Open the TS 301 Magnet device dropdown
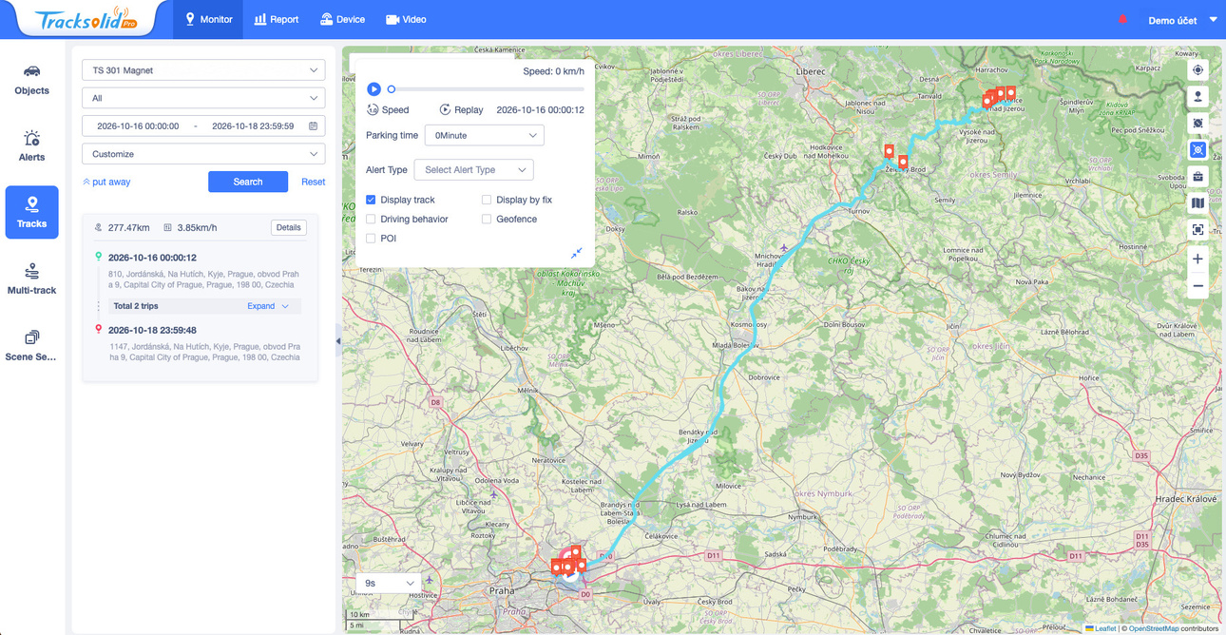 (x=203, y=70)
